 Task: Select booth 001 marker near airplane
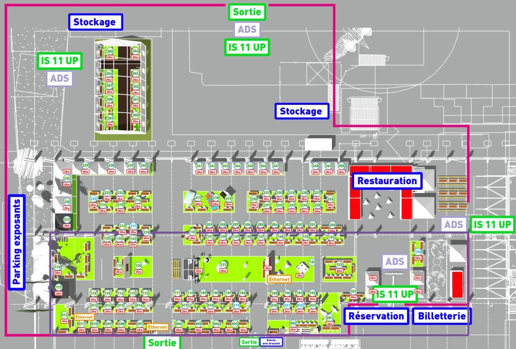click(x=330, y=318)
